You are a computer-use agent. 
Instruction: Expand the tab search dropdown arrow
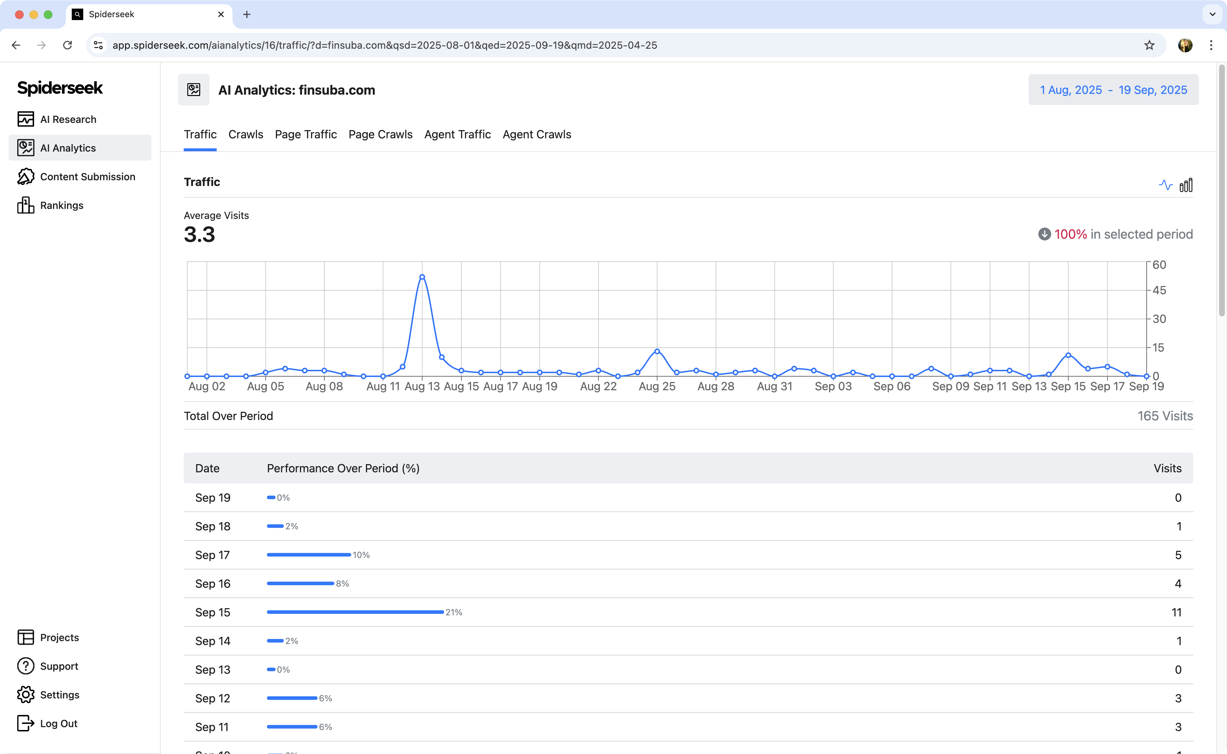(x=1213, y=14)
